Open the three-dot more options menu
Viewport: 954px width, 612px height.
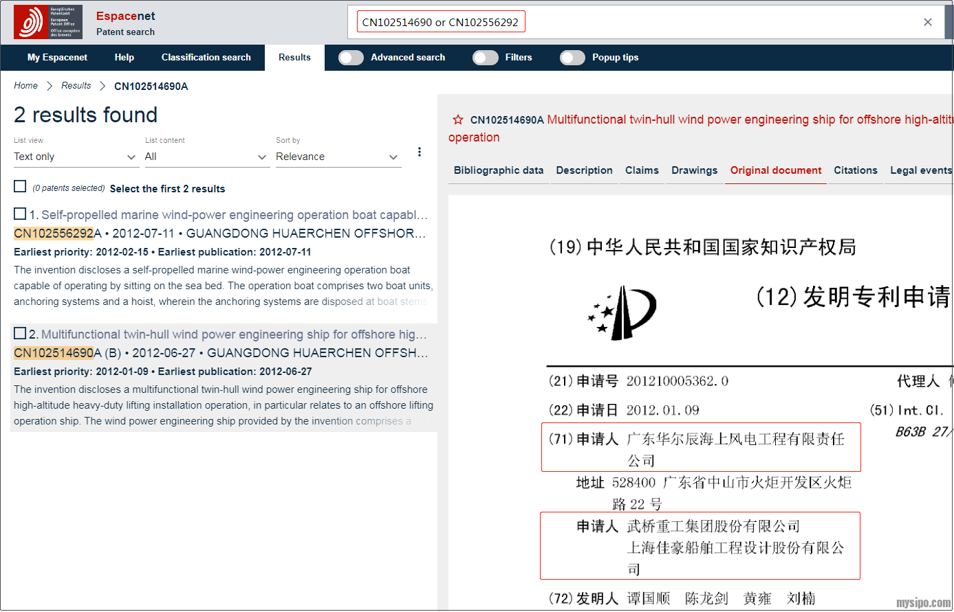pos(420,152)
